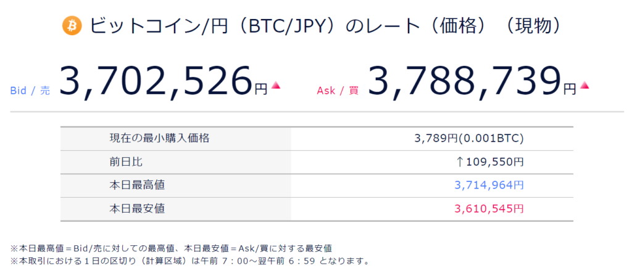Click the blue 3,714,964円 high value
Viewport: 632px width, 276px height.
click(x=489, y=185)
